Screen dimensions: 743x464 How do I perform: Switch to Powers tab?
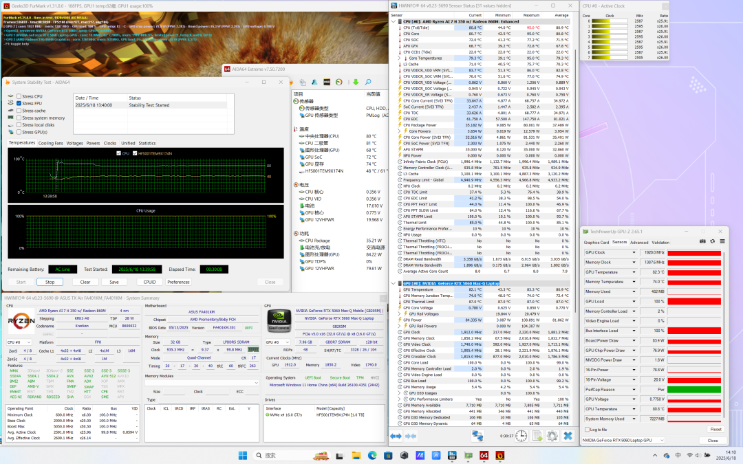point(93,143)
